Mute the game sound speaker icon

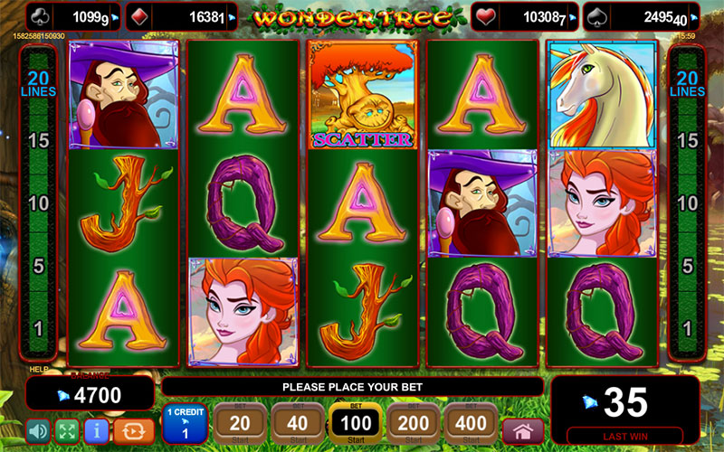point(38,431)
